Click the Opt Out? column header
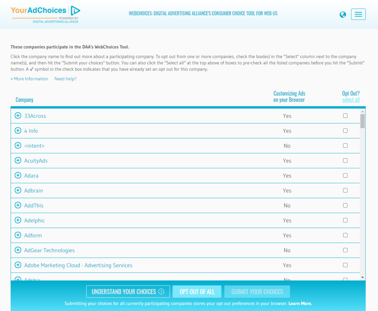The width and height of the screenshot is (378, 311). point(351,93)
